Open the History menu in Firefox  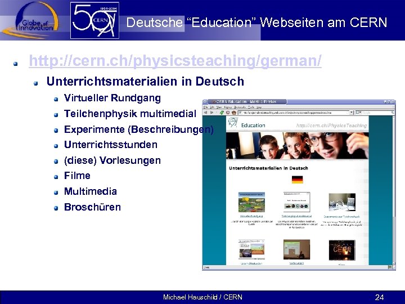[228, 107]
